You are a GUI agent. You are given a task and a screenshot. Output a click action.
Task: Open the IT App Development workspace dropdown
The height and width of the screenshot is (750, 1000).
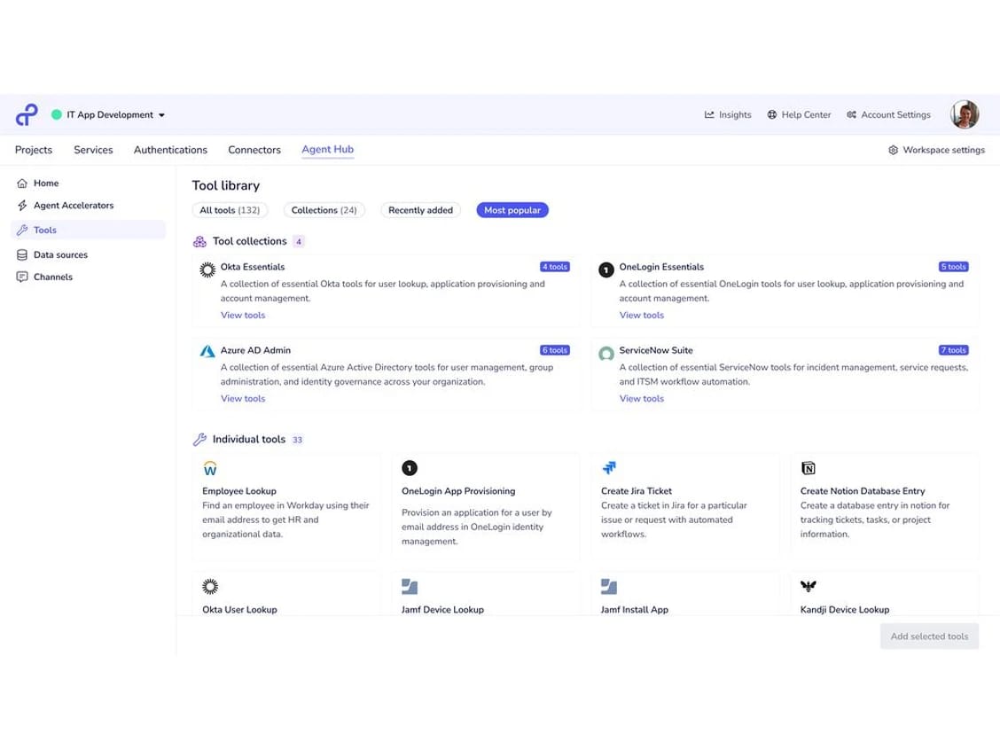click(x=115, y=114)
